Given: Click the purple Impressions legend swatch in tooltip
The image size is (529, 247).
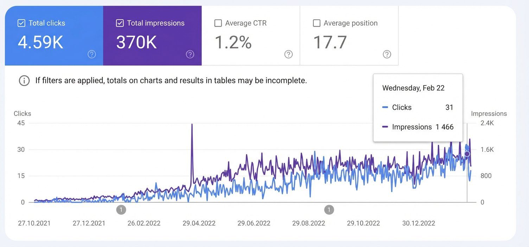Looking at the screenshot, I should click(385, 127).
